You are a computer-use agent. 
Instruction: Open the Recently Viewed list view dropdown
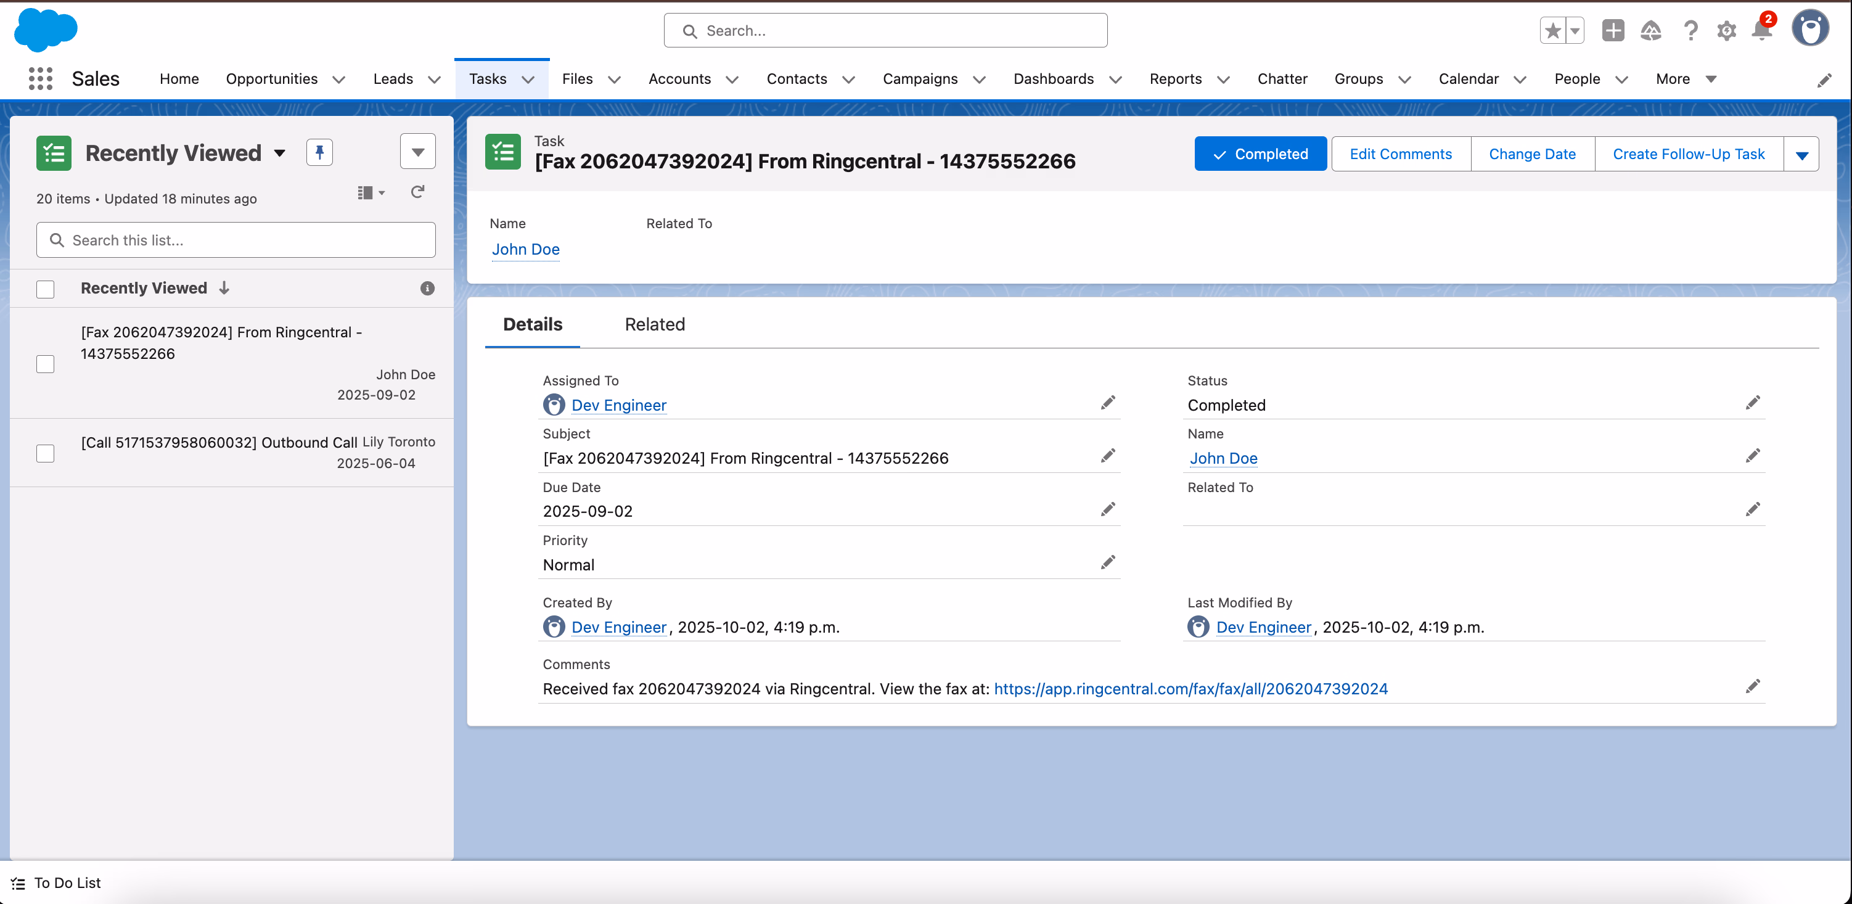pyautogui.click(x=281, y=152)
